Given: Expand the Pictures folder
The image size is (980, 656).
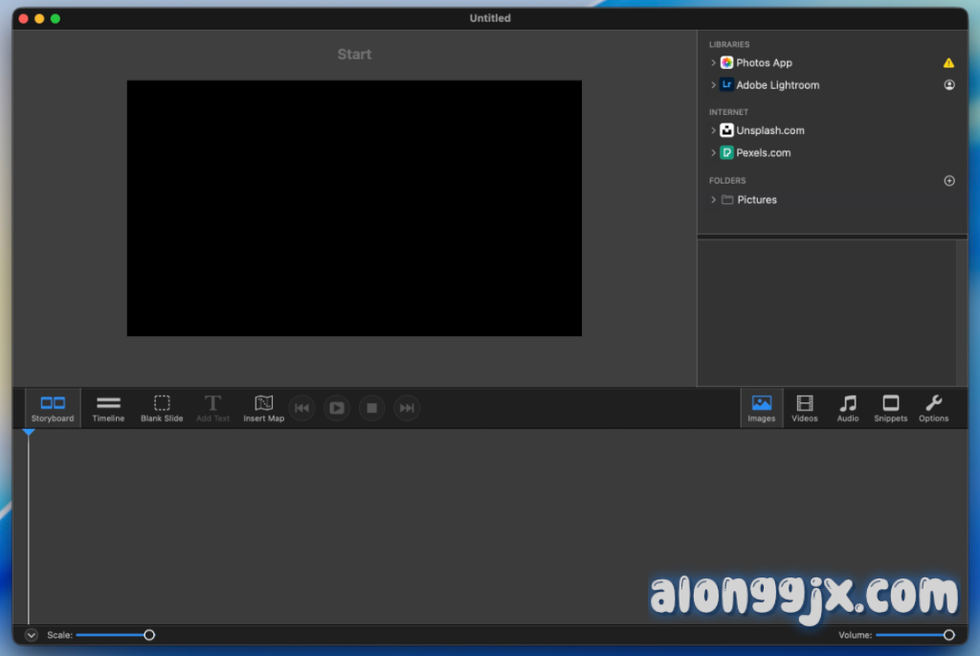Looking at the screenshot, I should (x=714, y=200).
